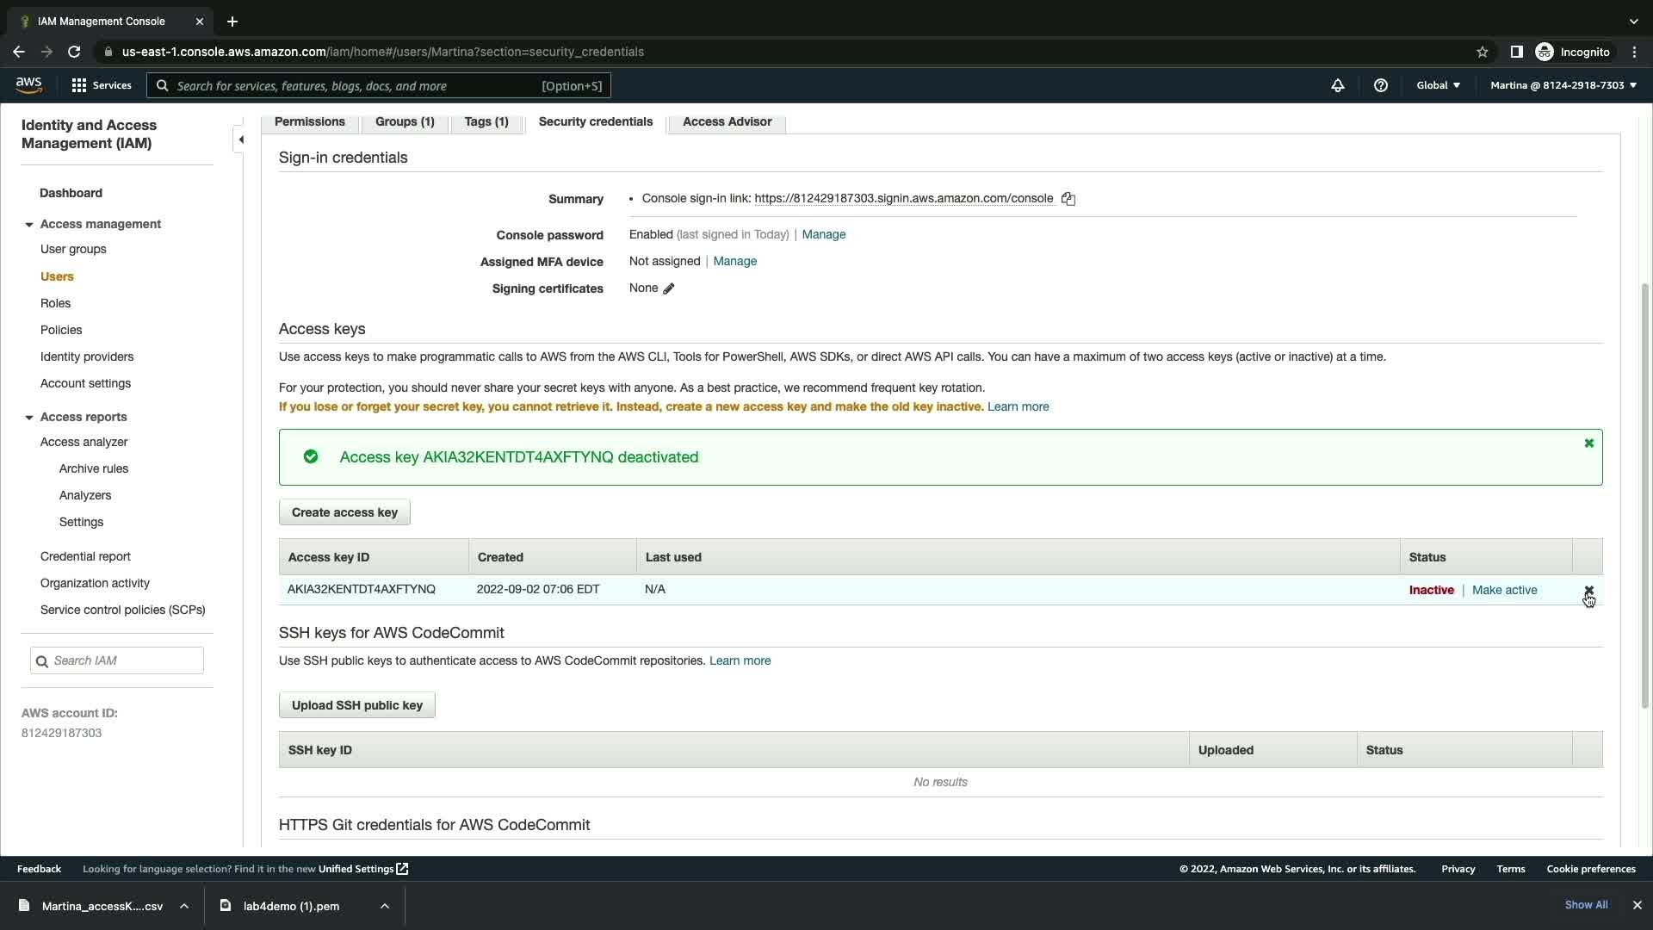The height and width of the screenshot is (930, 1653).
Task: Delete the inactive access key X icon
Action: point(1588,591)
